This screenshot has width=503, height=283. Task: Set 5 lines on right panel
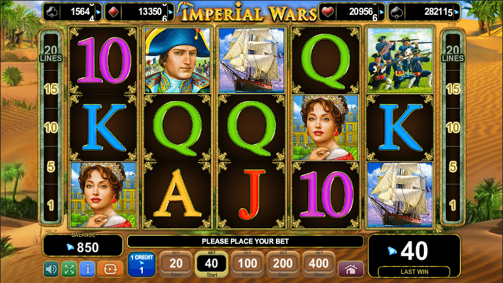click(x=453, y=167)
